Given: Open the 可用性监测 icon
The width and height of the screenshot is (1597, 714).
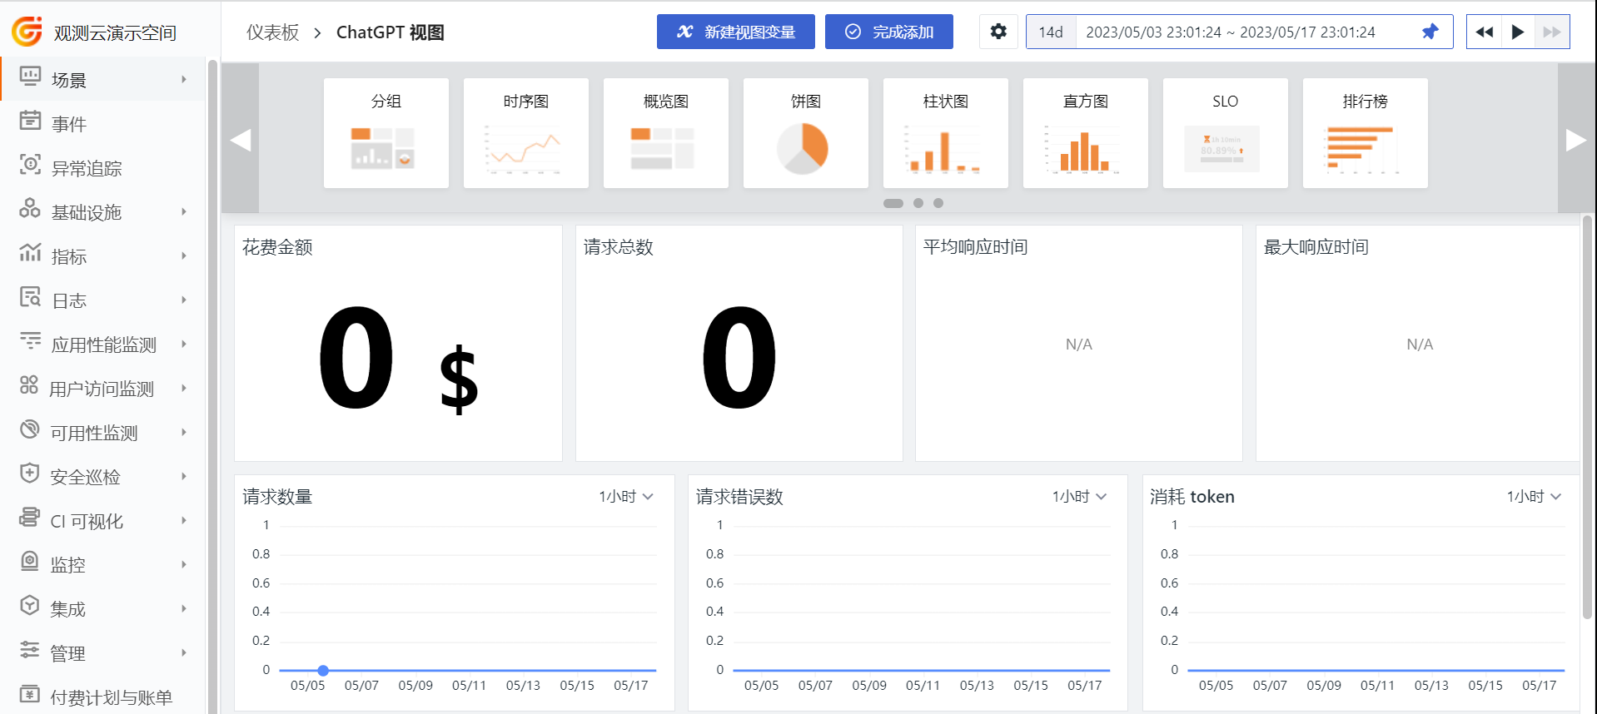Looking at the screenshot, I should (x=30, y=430).
